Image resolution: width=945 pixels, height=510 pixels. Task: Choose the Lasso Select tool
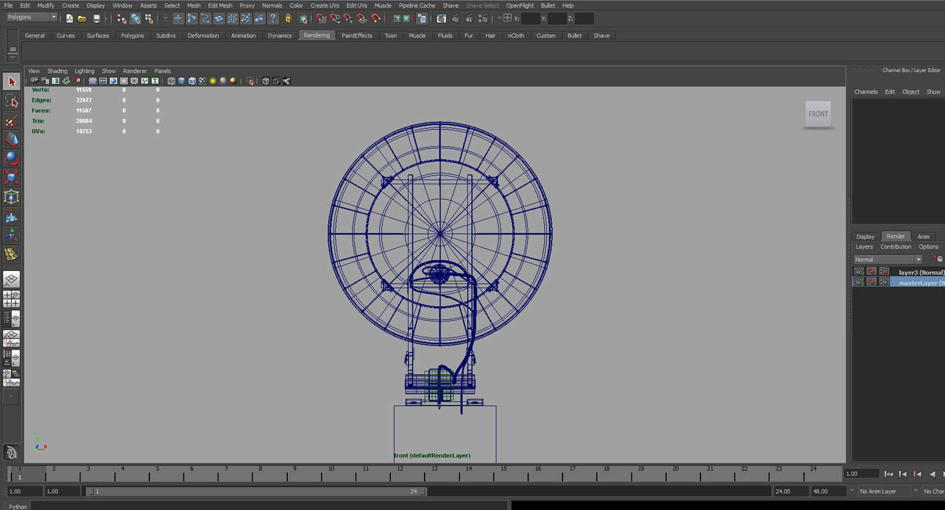pos(11,101)
